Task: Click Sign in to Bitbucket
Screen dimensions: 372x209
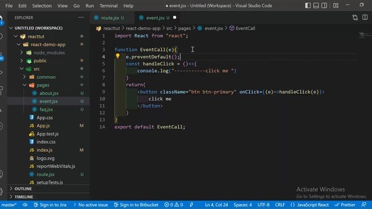Action: [x=136, y=205]
